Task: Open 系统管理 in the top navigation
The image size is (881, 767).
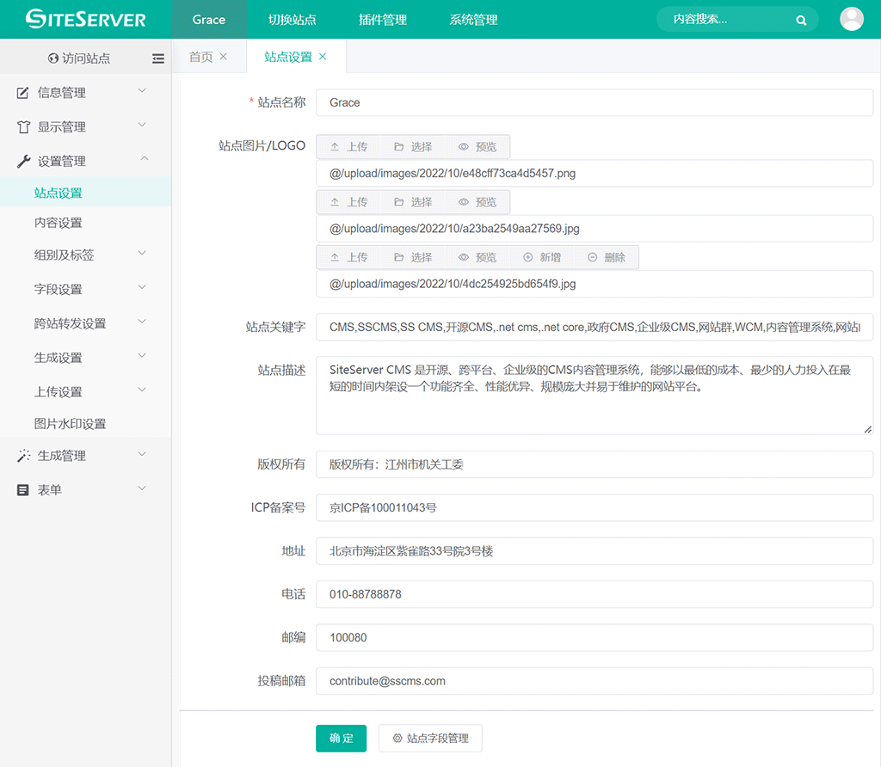Action: click(473, 20)
